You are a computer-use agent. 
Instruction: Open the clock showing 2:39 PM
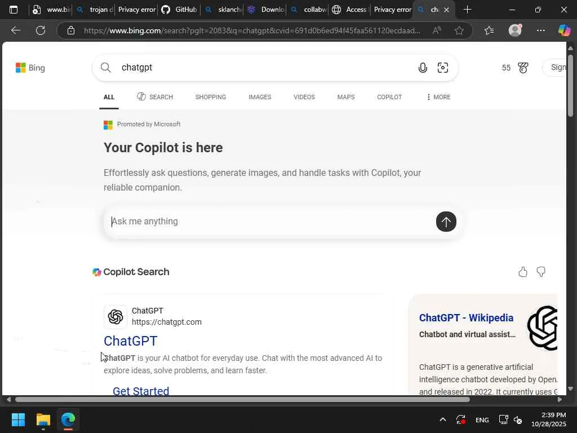(x=549, y=419)
